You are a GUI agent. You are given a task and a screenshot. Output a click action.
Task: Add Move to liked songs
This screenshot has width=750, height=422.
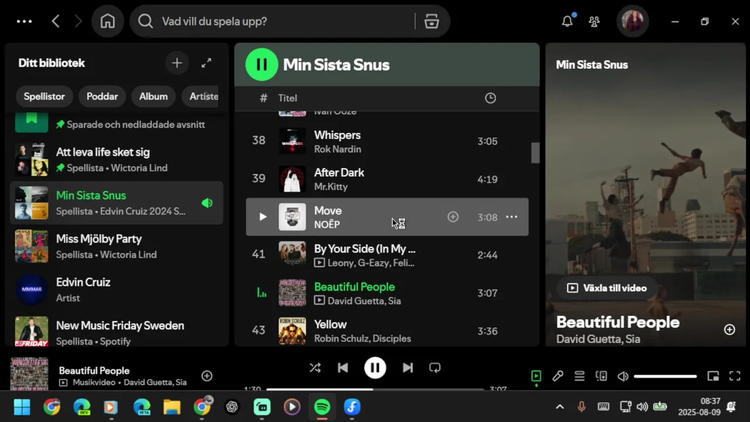coord(453,217)
